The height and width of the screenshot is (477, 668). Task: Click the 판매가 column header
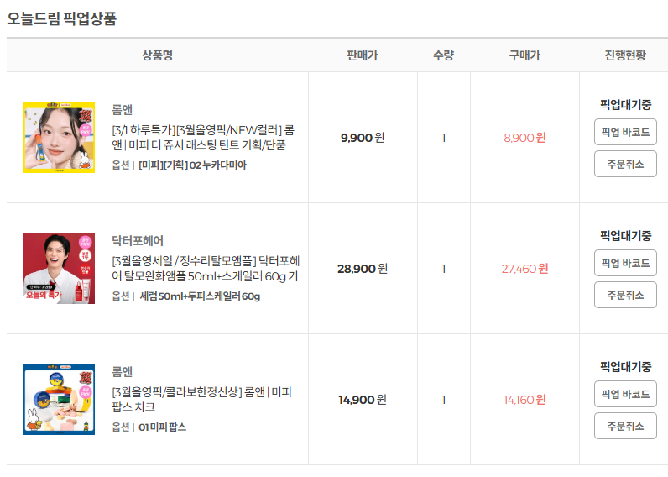[x=362, y=55]
